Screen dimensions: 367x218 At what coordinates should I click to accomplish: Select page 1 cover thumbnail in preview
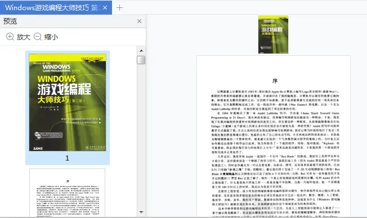pos(68,103)
